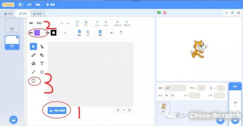Open the outline color dropdown
This screenshot has width=243, height=126.
point(58,32)
